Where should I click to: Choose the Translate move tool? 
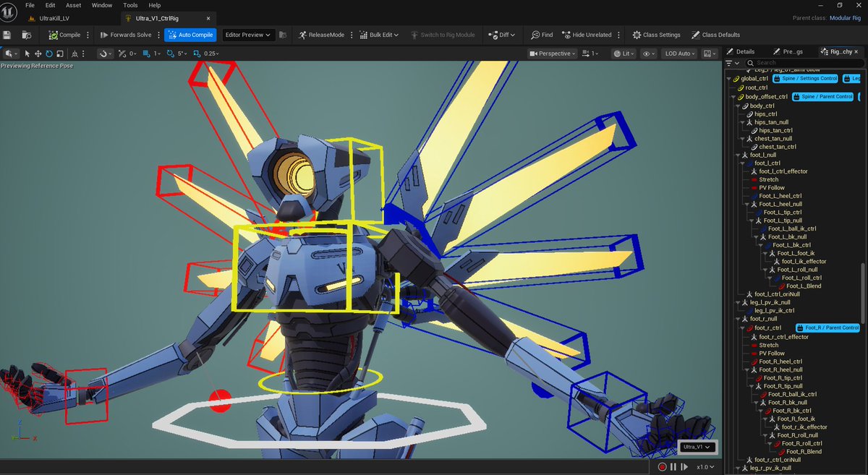tap(38, 54)
